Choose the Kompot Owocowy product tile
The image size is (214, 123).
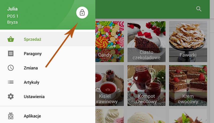click(146, 85)
